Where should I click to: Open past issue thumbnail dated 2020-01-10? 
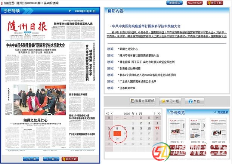tap(196, 129)
